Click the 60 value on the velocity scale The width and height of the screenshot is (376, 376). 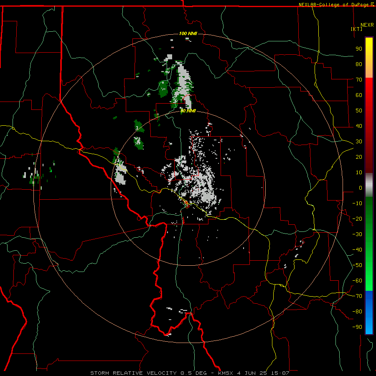pyautogui.click(x=359, y=95)
